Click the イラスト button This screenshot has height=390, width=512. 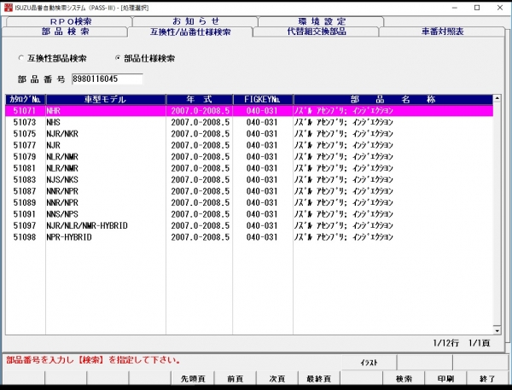369,362
